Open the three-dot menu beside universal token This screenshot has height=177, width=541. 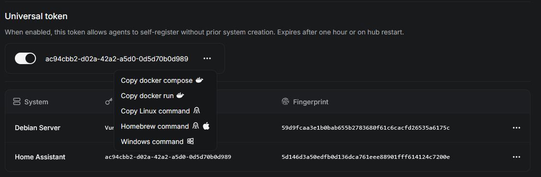click(207, 58)
